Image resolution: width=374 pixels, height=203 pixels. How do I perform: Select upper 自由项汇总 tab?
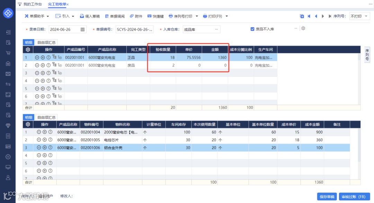46,43
